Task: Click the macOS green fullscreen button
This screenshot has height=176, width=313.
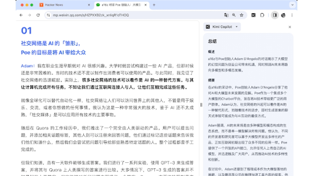Action: (32, 5)
